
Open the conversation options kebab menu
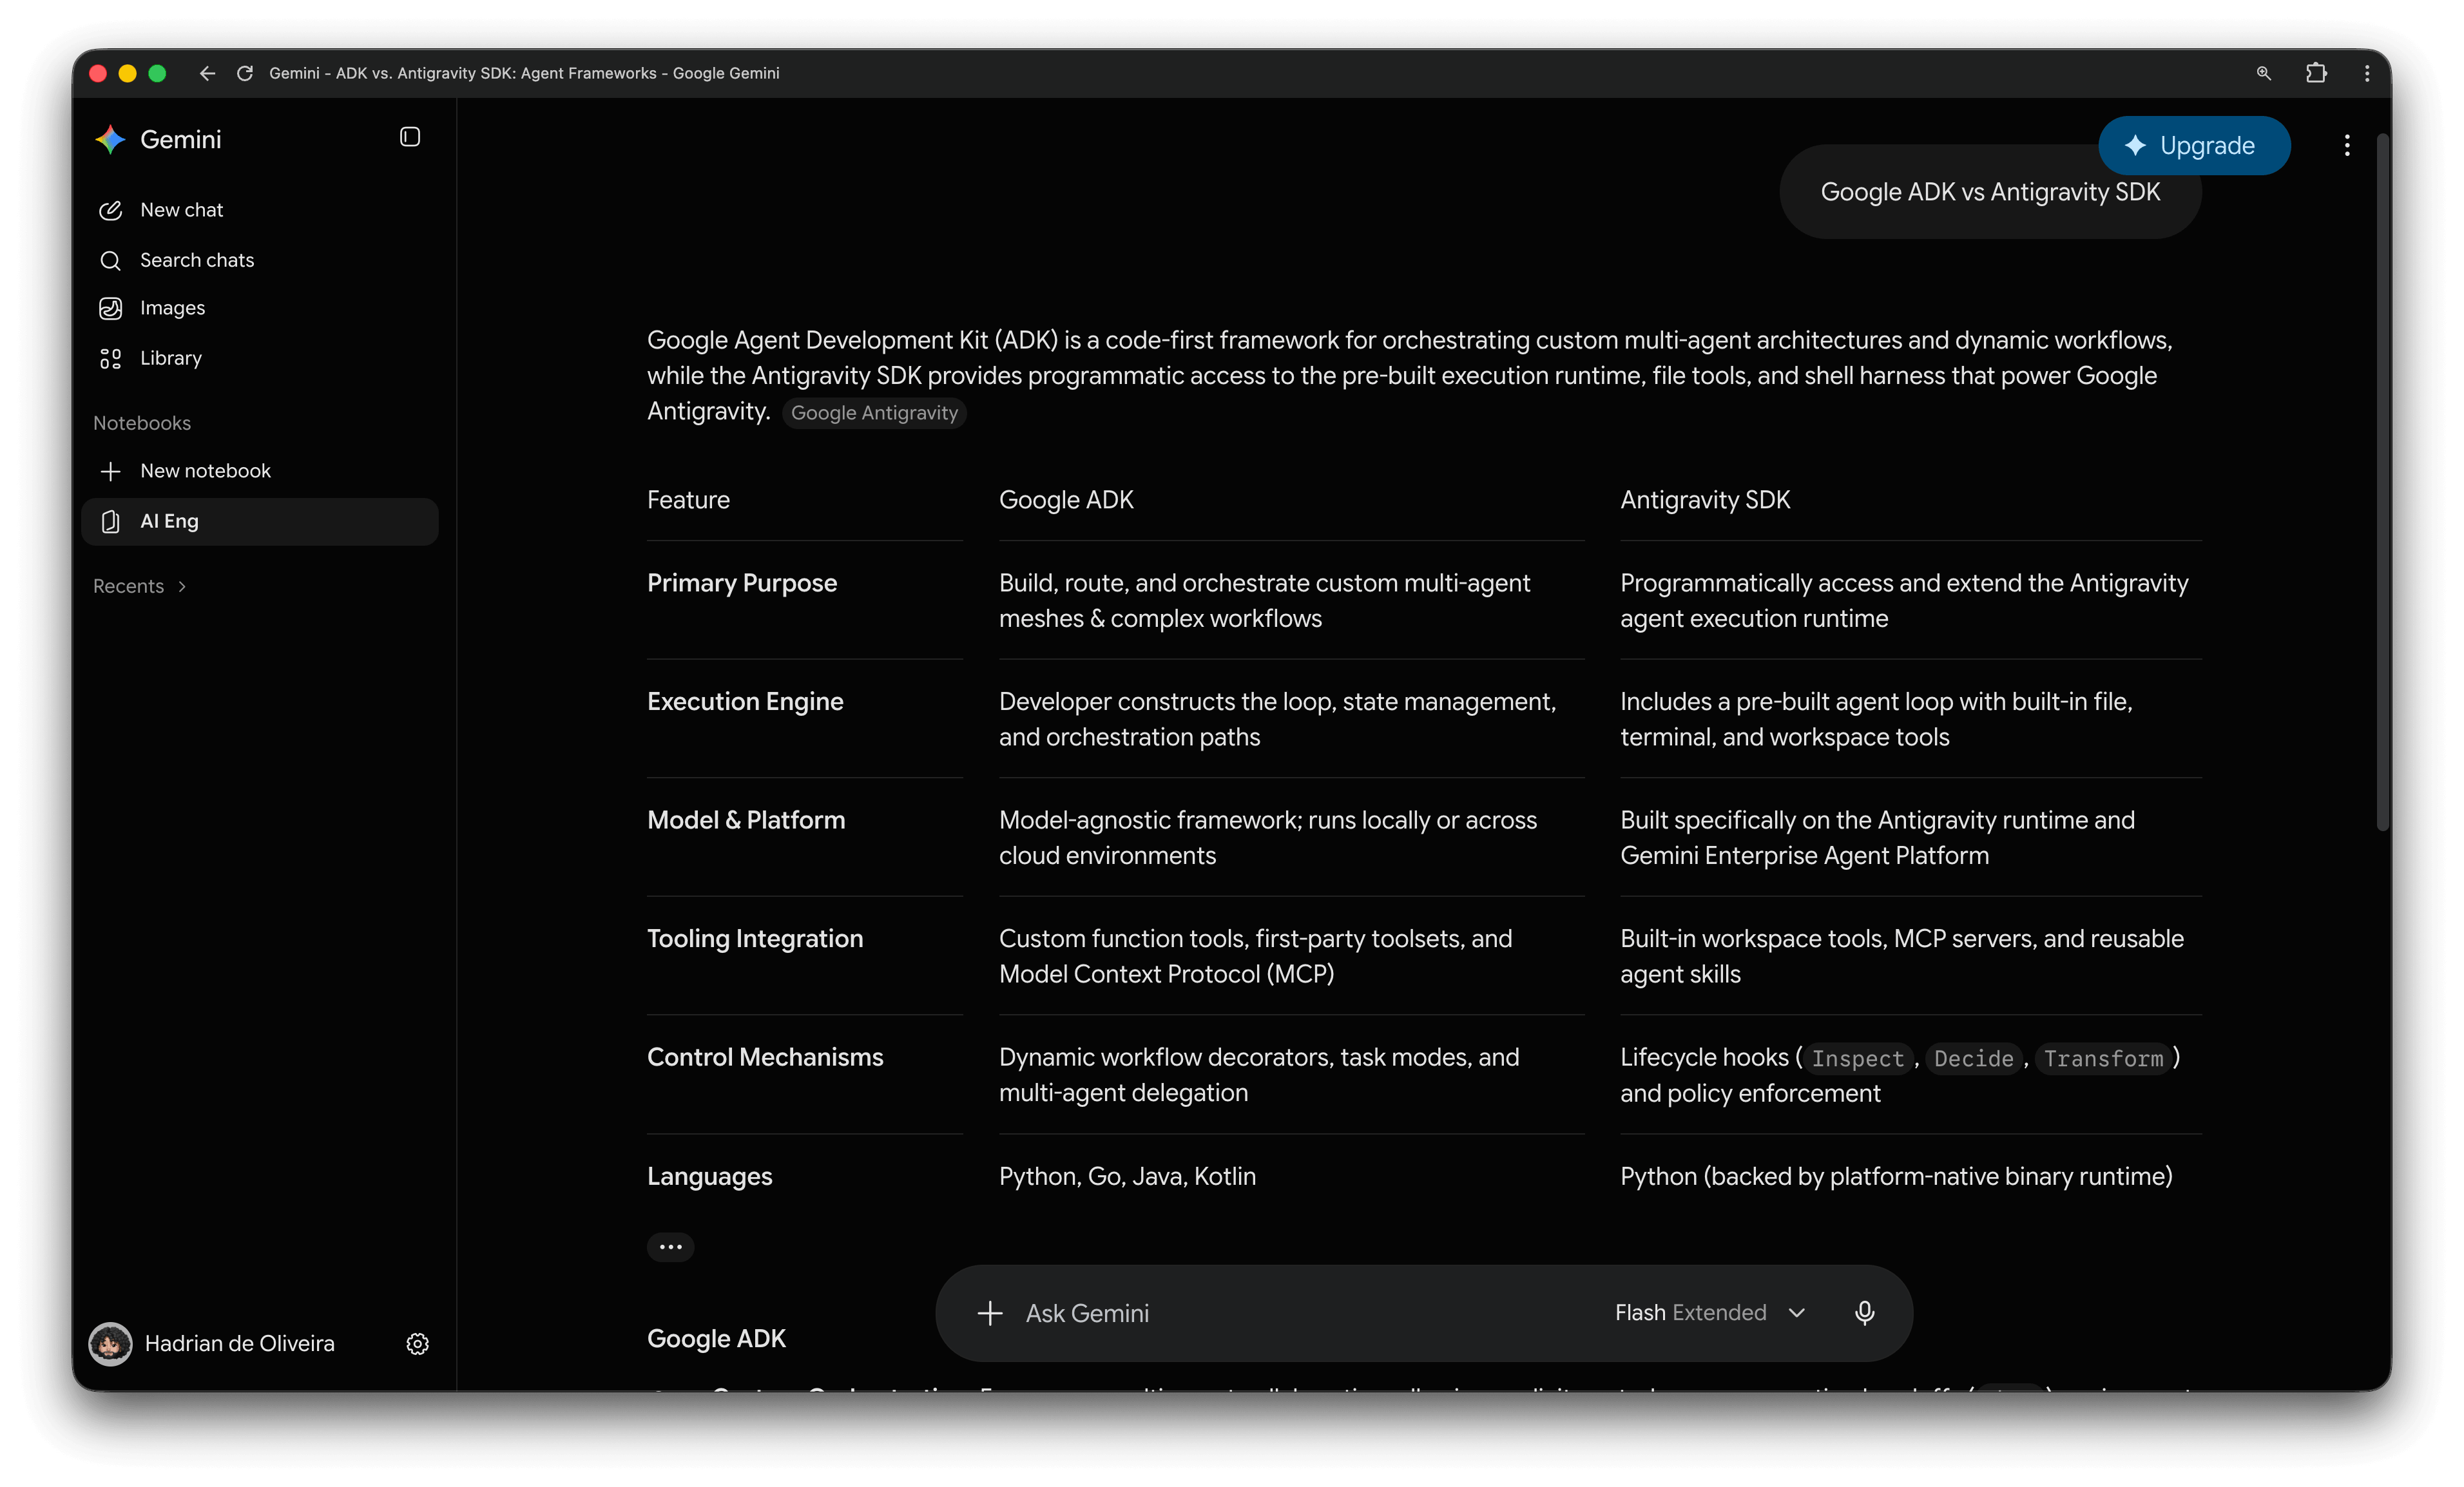pos(2347,146)
